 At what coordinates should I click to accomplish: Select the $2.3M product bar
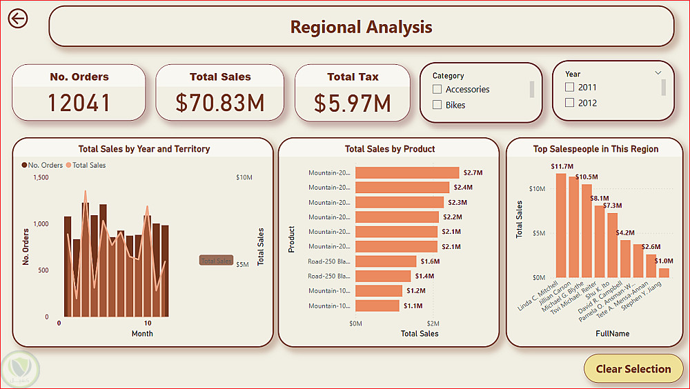tap(400, 202)
